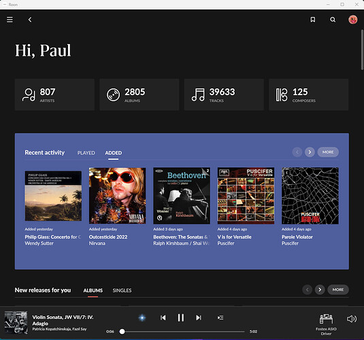The width and height of the screenshot is (364, 340).
Task: Click the Outcesticide 2022 title
Action: click(x=108, y=237)
